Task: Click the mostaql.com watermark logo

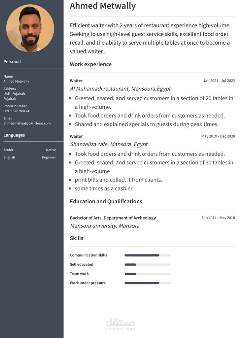Action: [120, 325]
